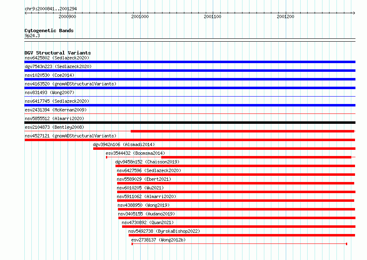The image size is (367, 260).
Task: Click the esv2431394 (McKernan2009) label
Action: [56, 110]
